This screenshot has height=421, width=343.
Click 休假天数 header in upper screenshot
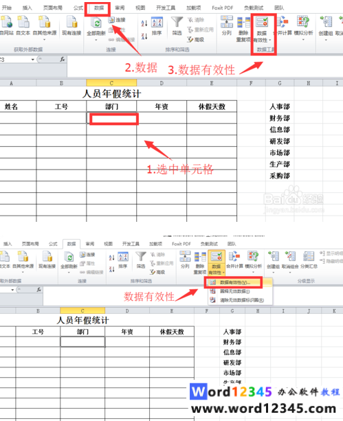tap(212, 106)
